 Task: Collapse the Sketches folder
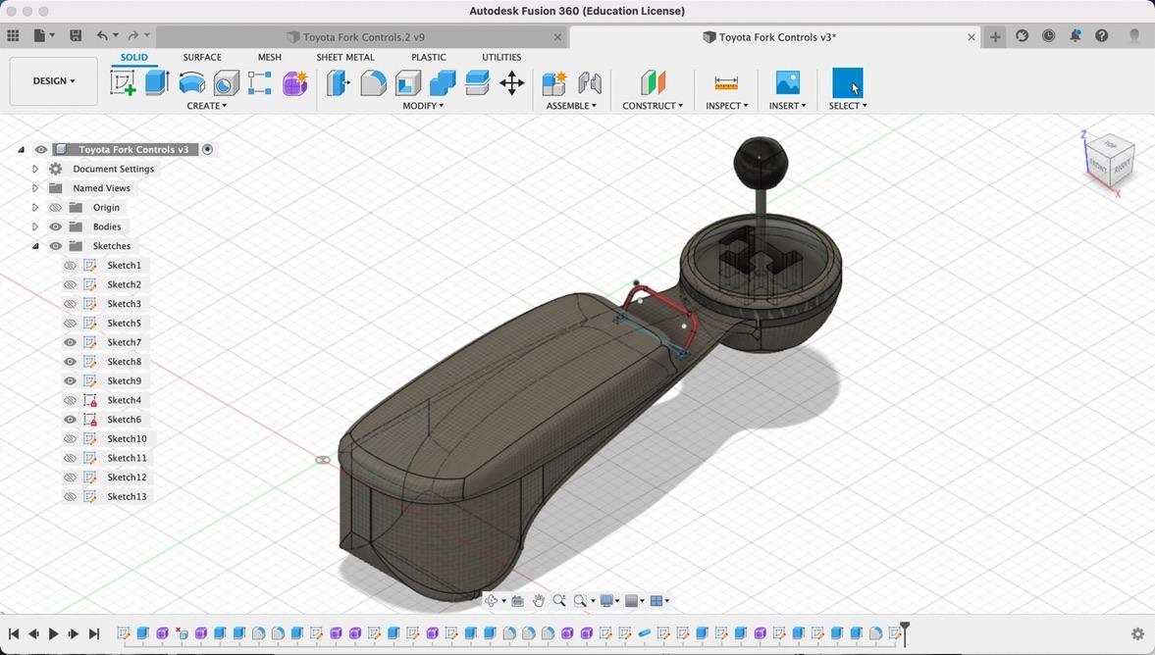tap(34, 246)
